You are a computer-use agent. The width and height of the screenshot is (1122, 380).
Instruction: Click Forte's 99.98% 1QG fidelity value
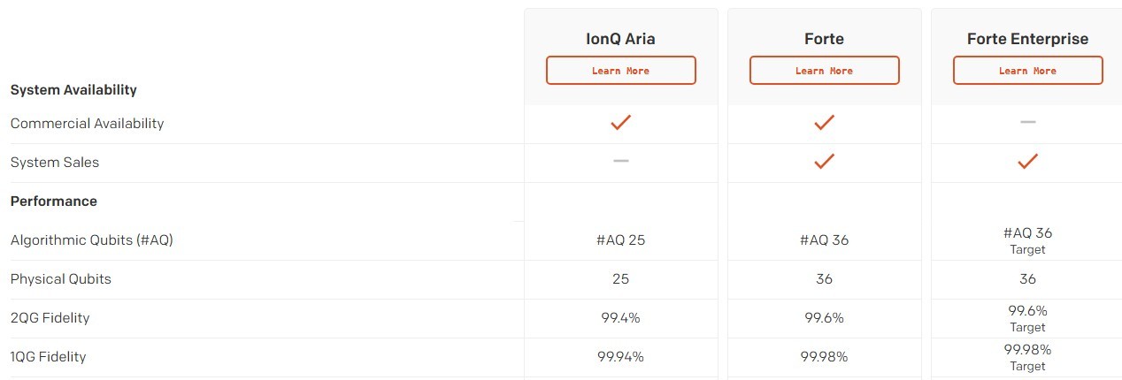pos(824,357)
